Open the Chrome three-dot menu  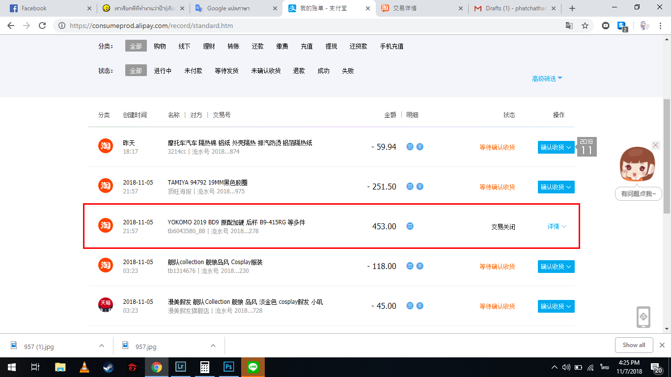[661, 26]
